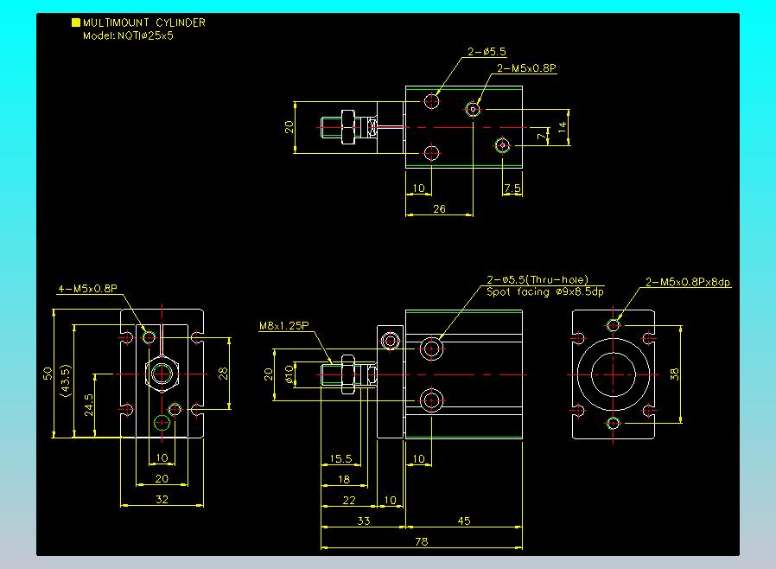
Task: Click the 32 width dimension
Action: click(x=162, y=499)
